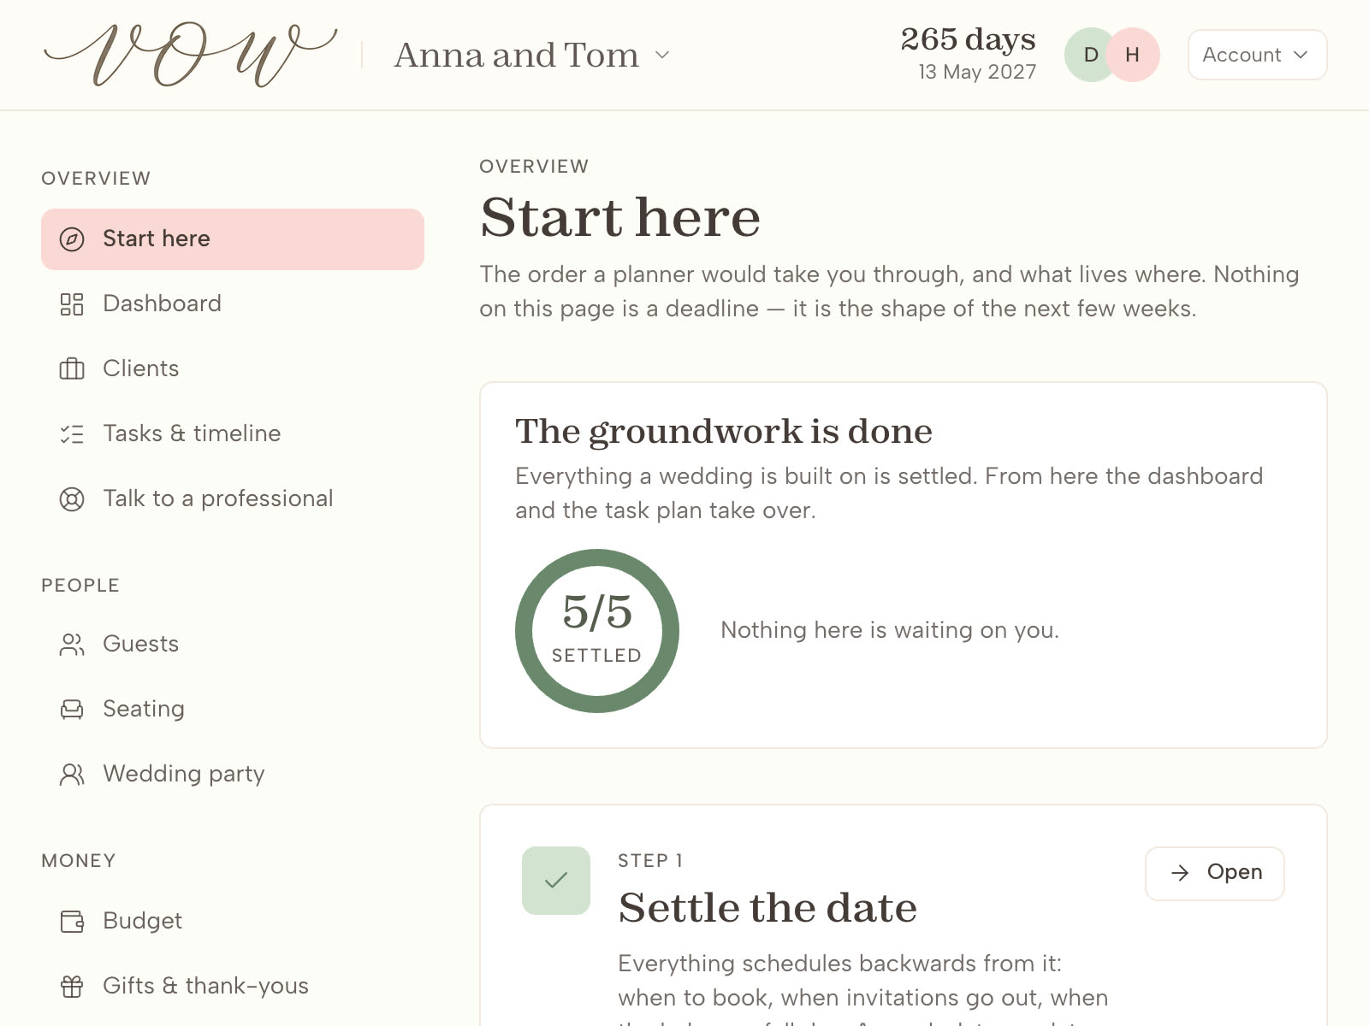
Task: Click the H avatar circle
Action: [x=1133, y=55]
